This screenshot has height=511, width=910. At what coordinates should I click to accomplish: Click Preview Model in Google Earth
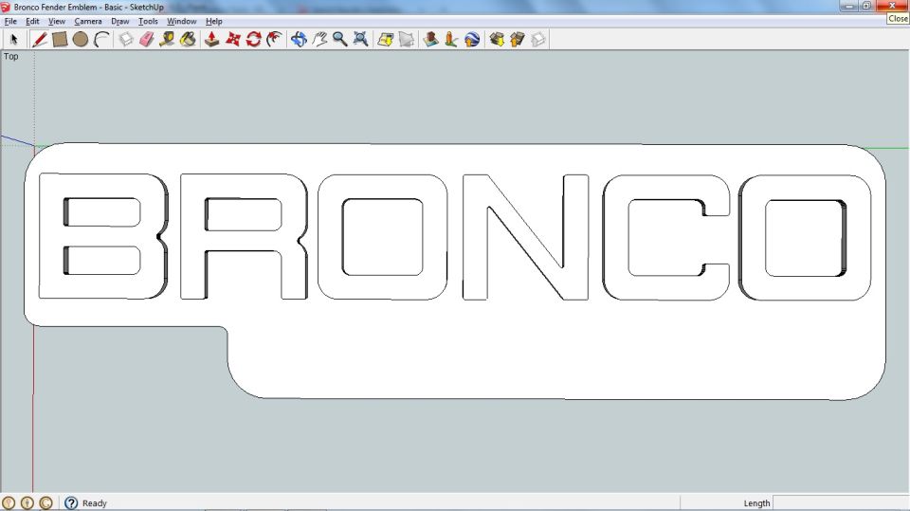472,40
